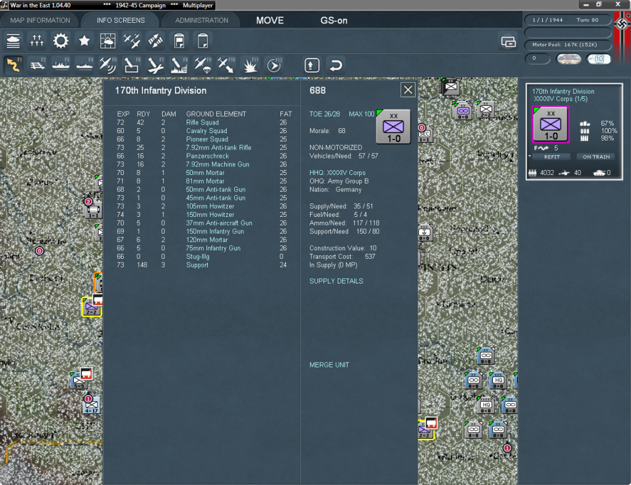Select the F6 bomb unit mode

[132, 65]
